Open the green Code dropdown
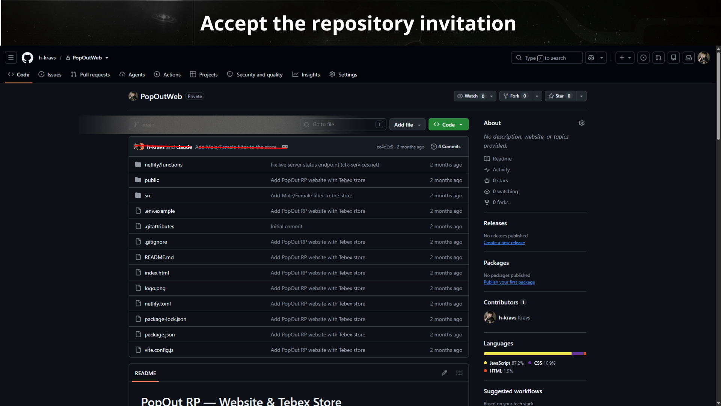This screenshot has width=721, height=406. (x=448, y=124)
